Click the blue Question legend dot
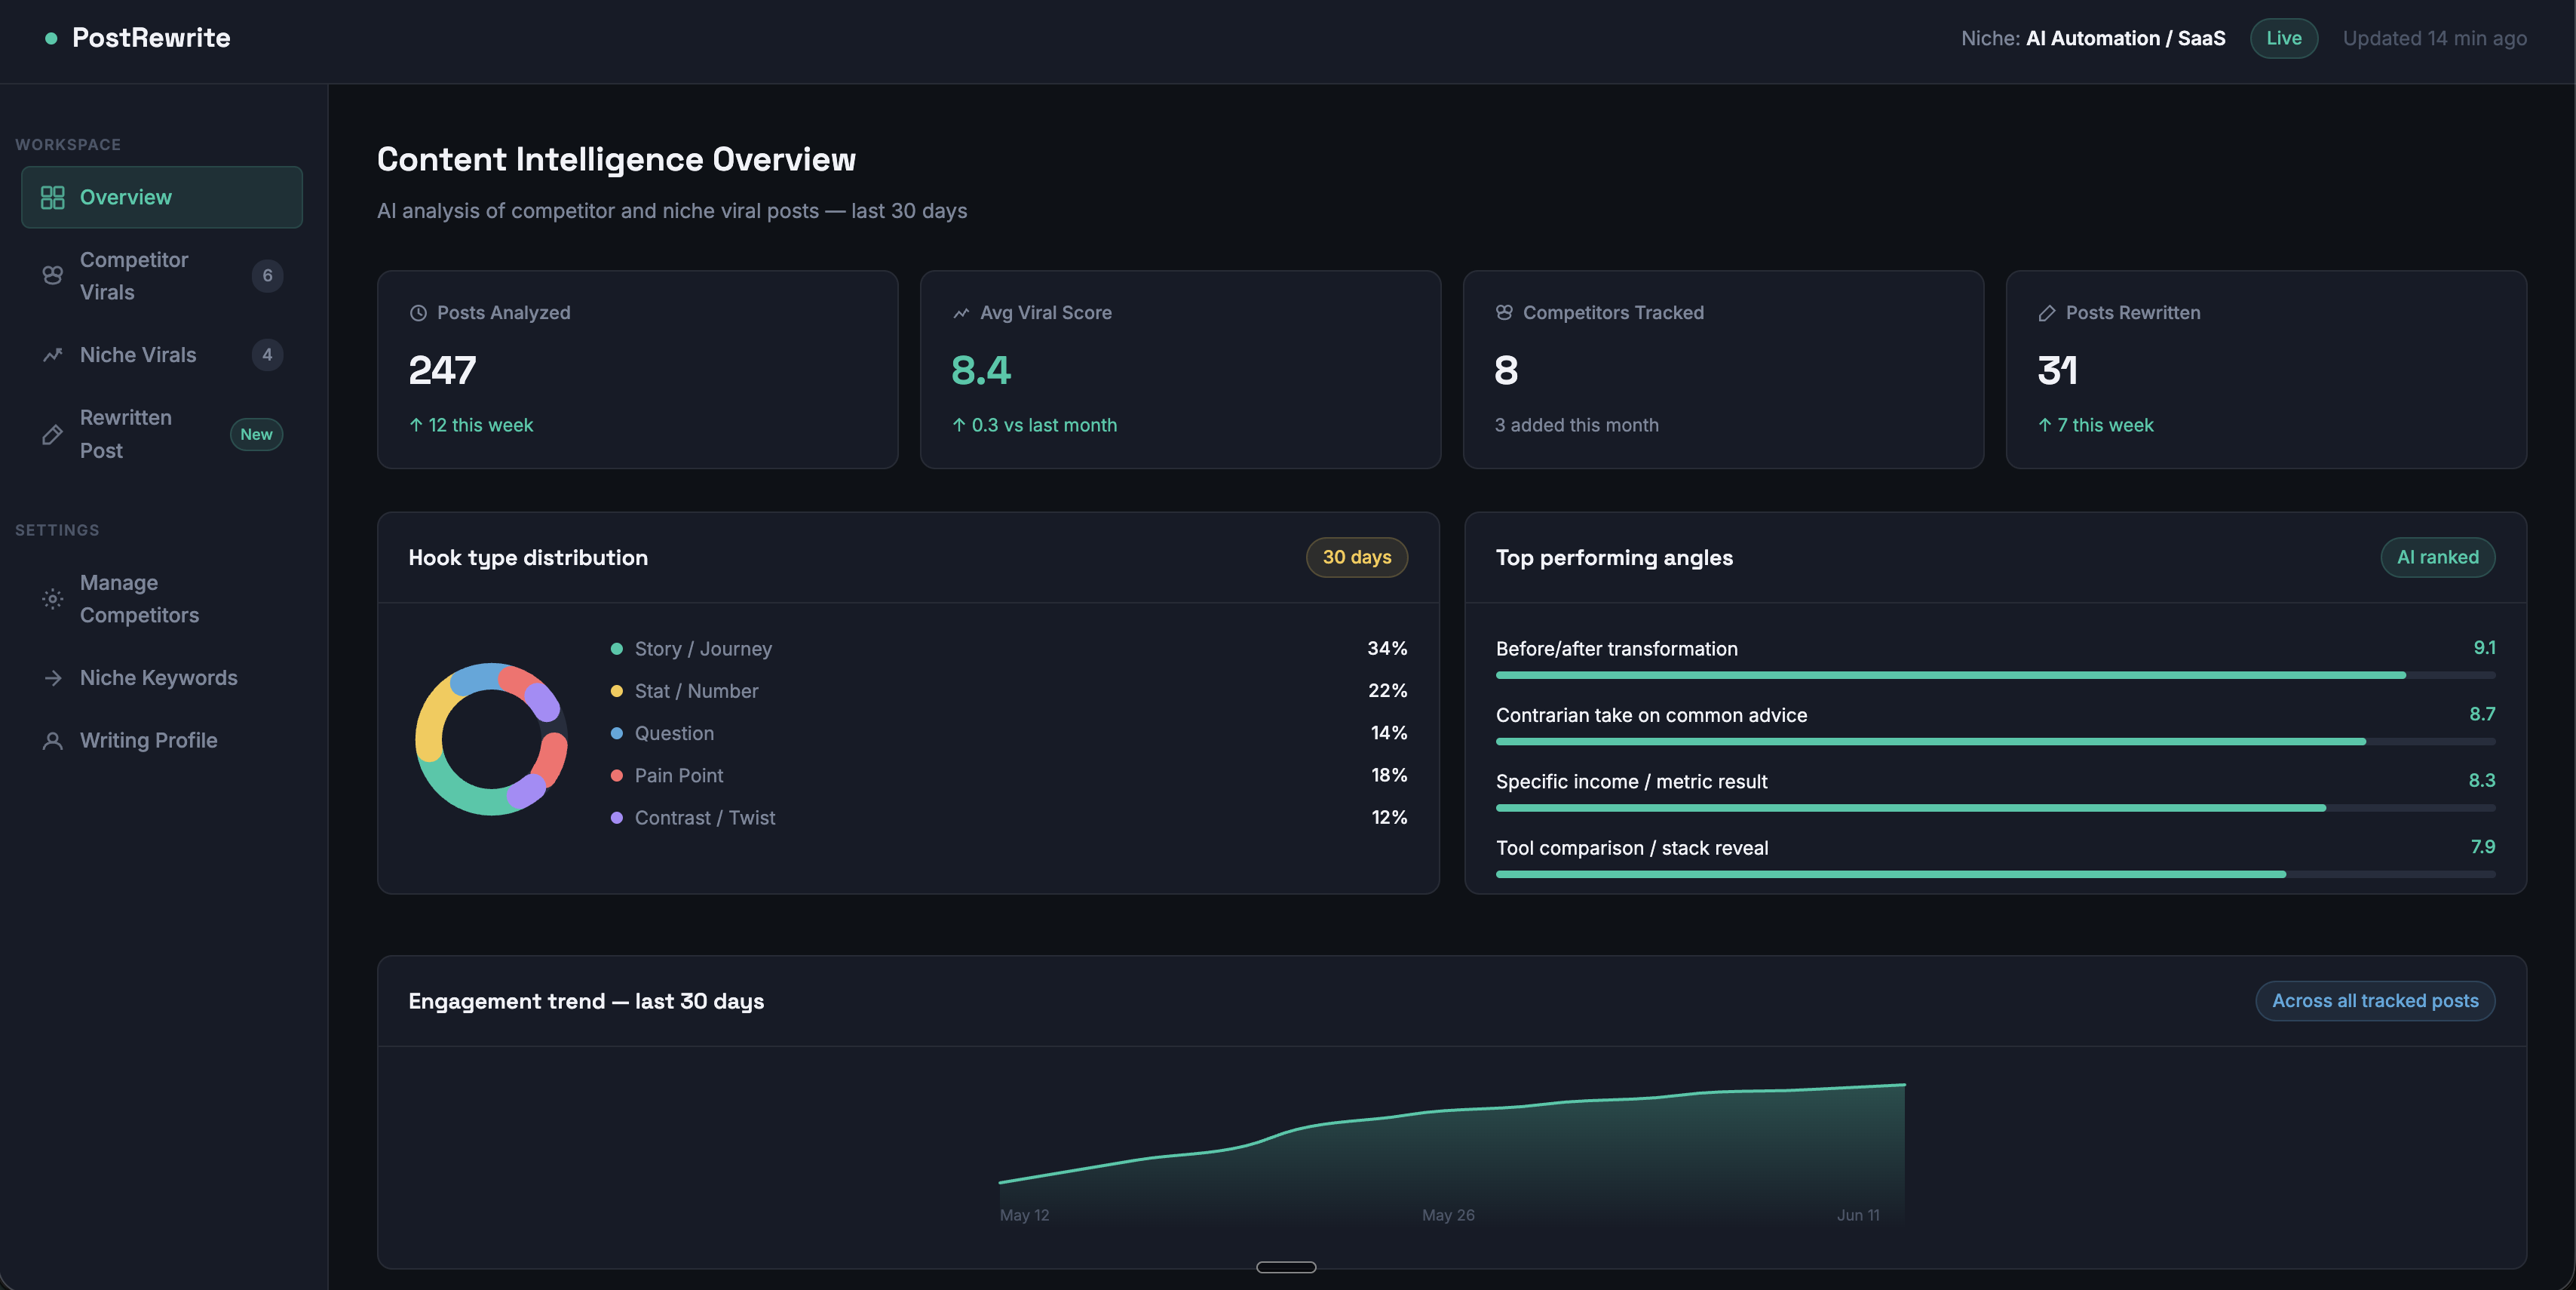The height and width of the screenshot is (1290, 2576). click(x=617, y=733)
